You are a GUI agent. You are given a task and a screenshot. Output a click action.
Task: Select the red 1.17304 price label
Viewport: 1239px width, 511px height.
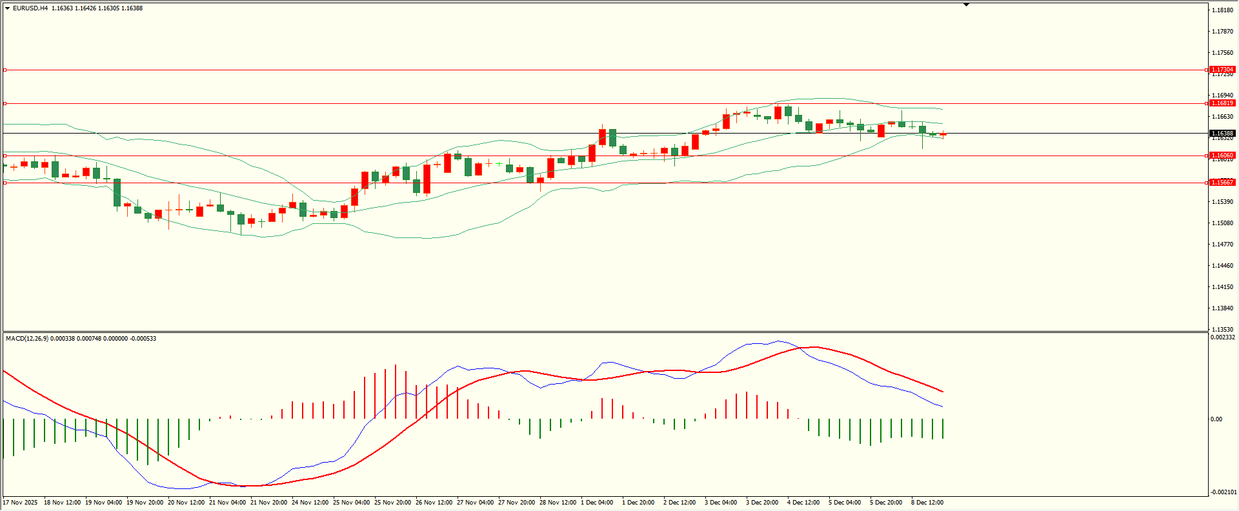point(1222,70)
